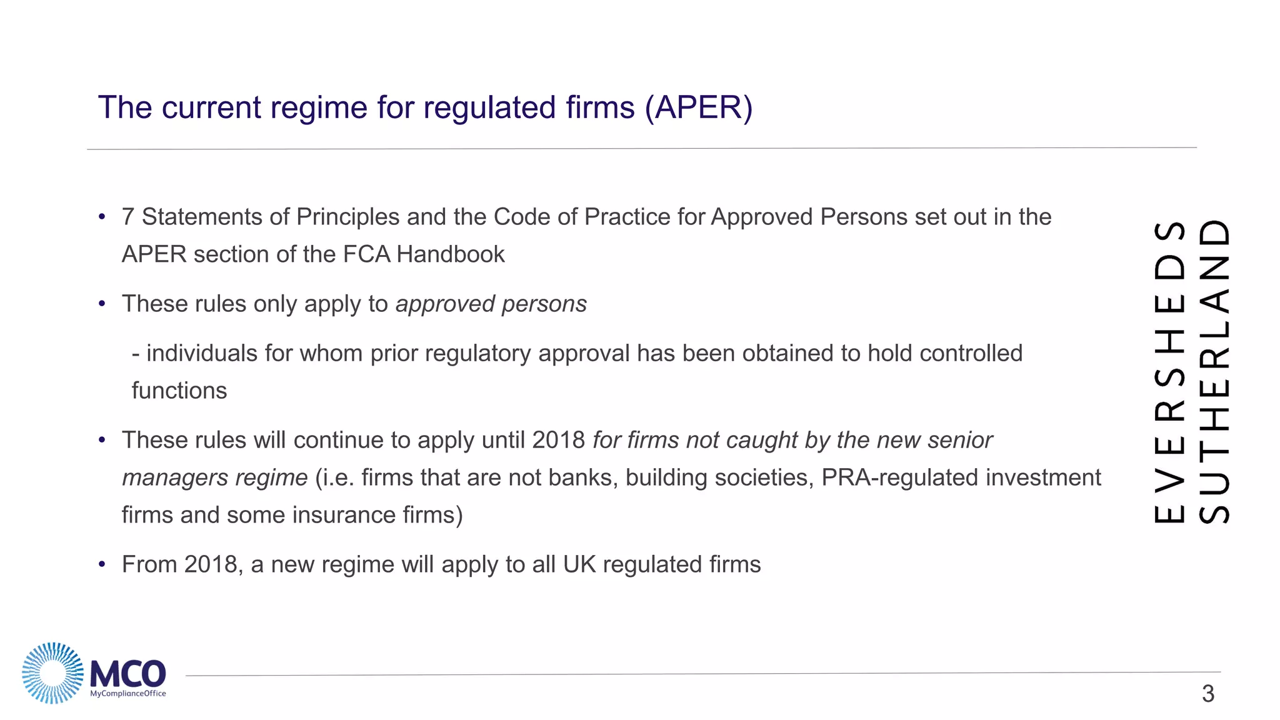Click the Eversheds Sutherland vertical logo
This screenshot has width=1280, height=720.
pos(1192,371)
